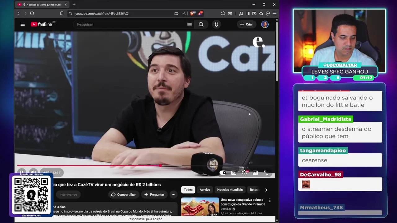This screenshot has width=397, height=223.
Task: Mute the video with the volume button
Action: point(33,173)
